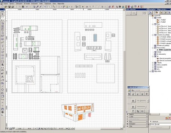Click the Save (floppy disk) icon
Image resolution: width=171 pixels, height=133 pixels.
(9, 7)
